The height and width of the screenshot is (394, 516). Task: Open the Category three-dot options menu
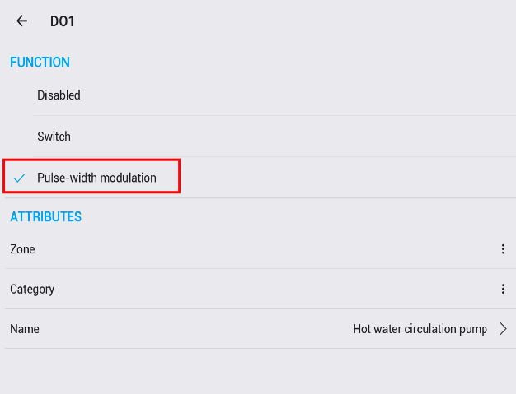[x=503, y=289]
